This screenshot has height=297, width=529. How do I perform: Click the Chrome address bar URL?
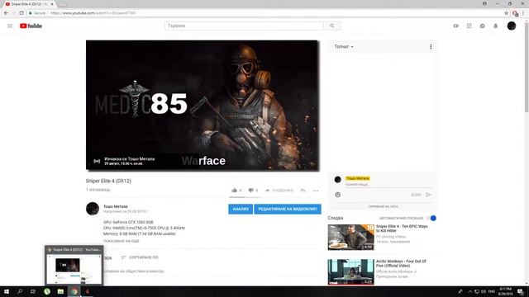pyautogui.click(x=93, y=13)
